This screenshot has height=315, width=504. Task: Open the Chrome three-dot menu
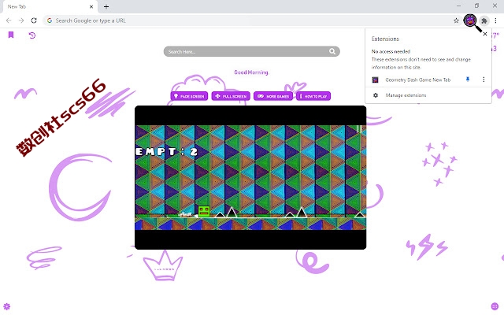pyautogui.click(x=495, y=20)
